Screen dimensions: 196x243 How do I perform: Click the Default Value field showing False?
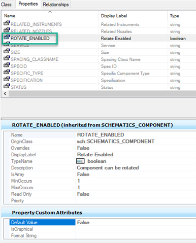point(136,222)
